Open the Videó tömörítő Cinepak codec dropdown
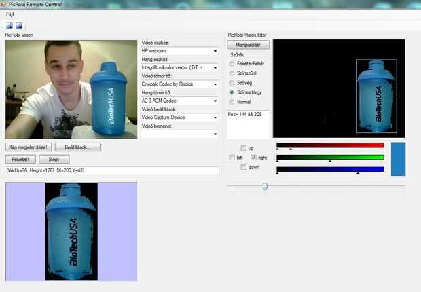 point(180,84)
